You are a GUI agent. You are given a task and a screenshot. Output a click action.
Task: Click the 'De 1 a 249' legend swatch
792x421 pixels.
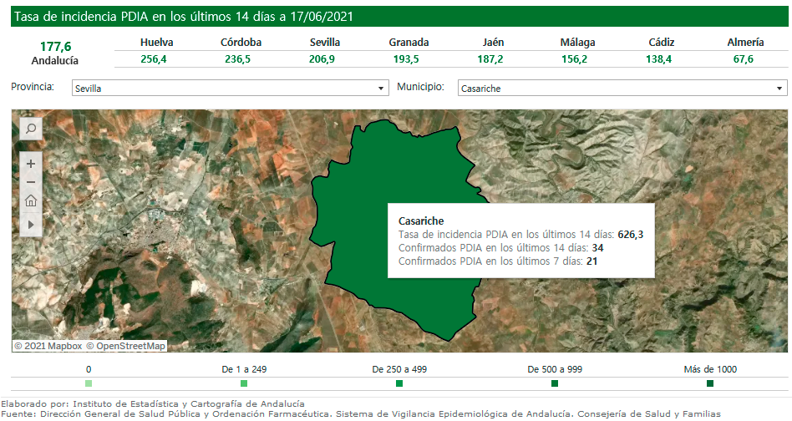(244, 383)
